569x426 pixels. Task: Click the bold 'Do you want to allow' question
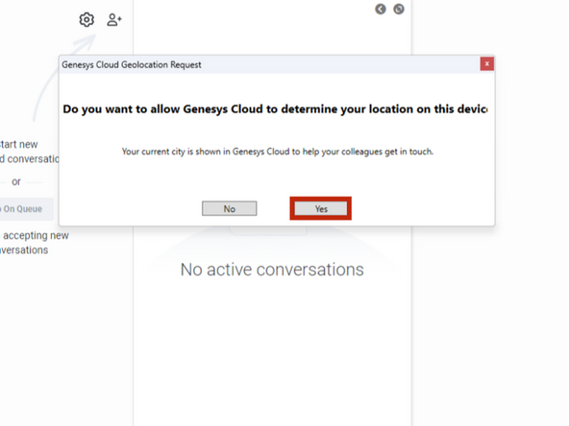[275, 109]
